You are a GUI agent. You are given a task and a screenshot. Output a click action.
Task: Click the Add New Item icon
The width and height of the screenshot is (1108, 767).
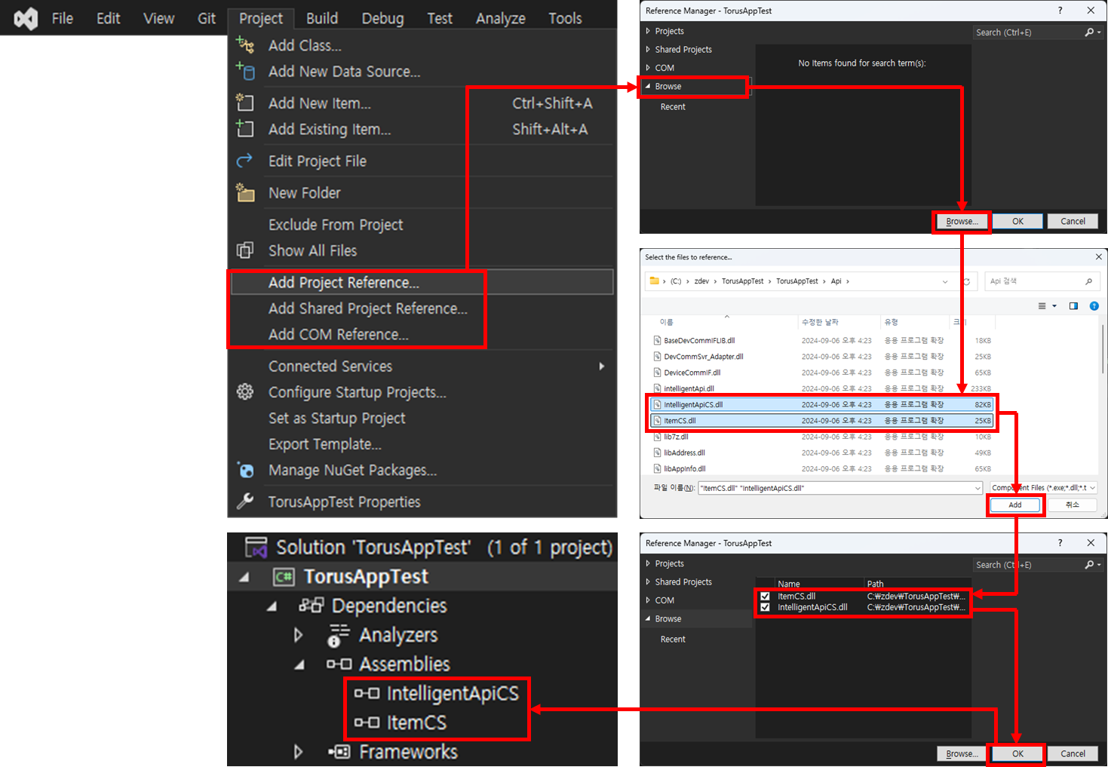[245, 103]
